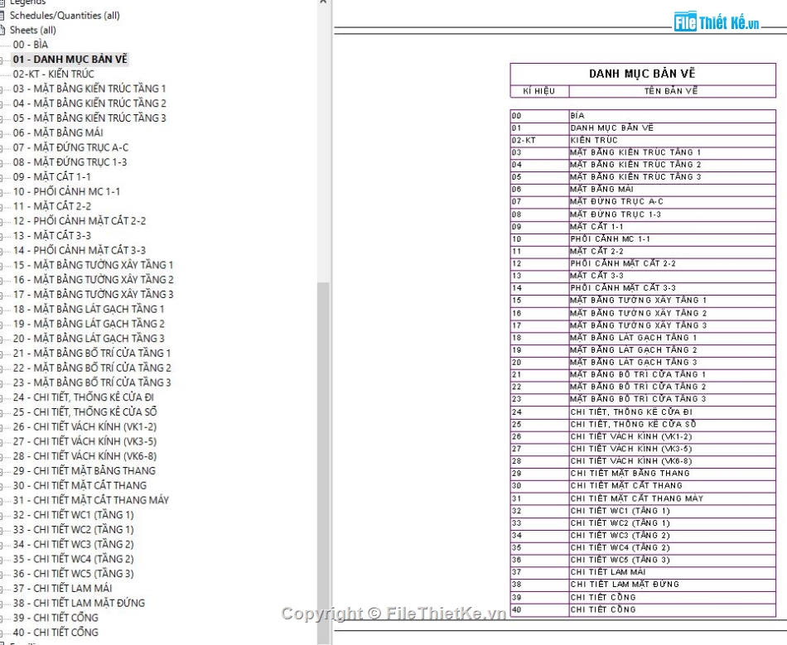This screenshot has width=787, height=645.
Task: Select 12 - PHỐI CẢNH MẶT CẮT 2-2
Action: (80, 221)
